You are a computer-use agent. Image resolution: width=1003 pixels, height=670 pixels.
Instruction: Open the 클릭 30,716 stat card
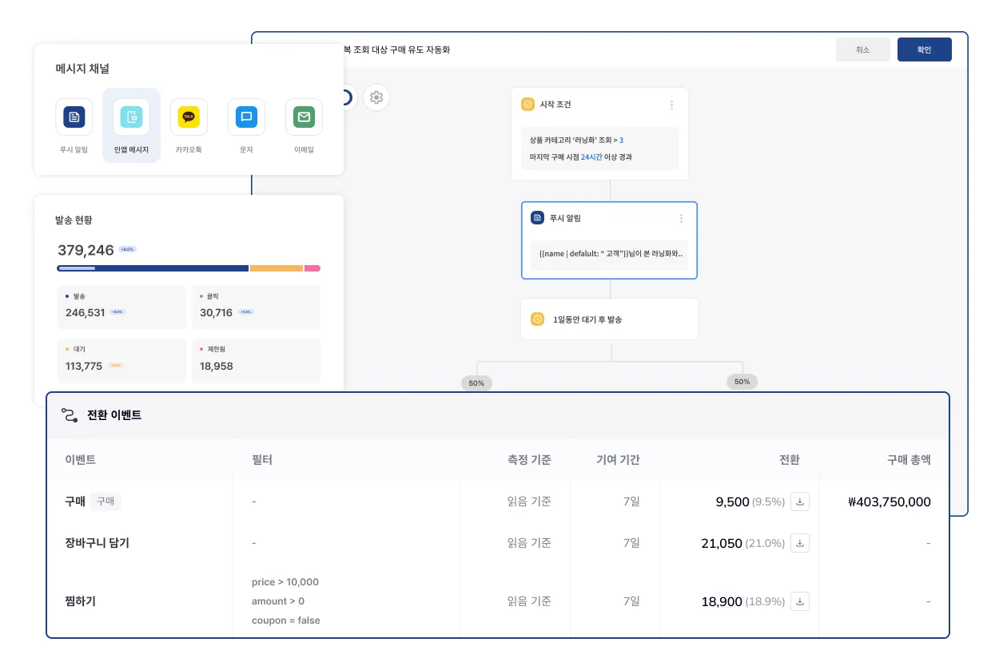256,307
